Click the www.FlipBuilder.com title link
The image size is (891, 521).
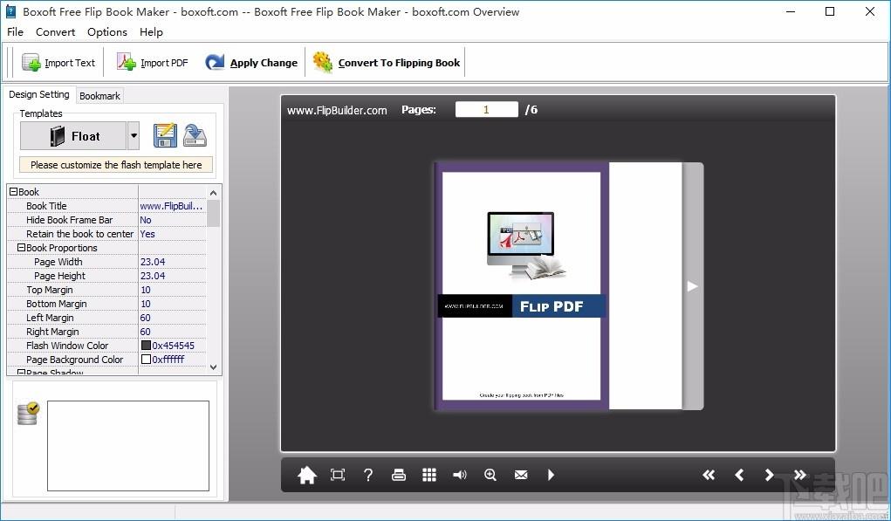tap(337, 110)
